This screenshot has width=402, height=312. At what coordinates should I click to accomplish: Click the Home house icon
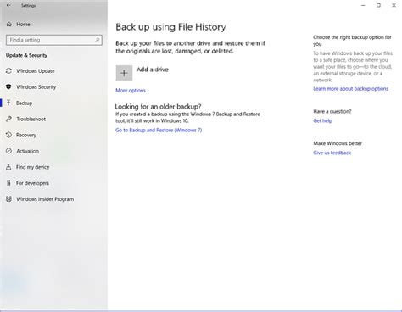pos(9,25)
